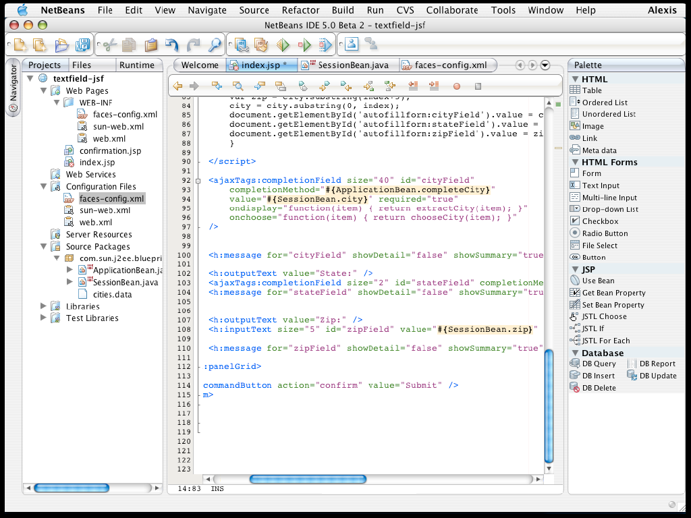The height and width of the screenshot is (518, 691).
Task: Click the Find Next Occurrence icon
Action: [x=260, y=86]
